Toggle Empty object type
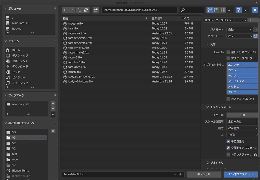 (x=242, y=65)
